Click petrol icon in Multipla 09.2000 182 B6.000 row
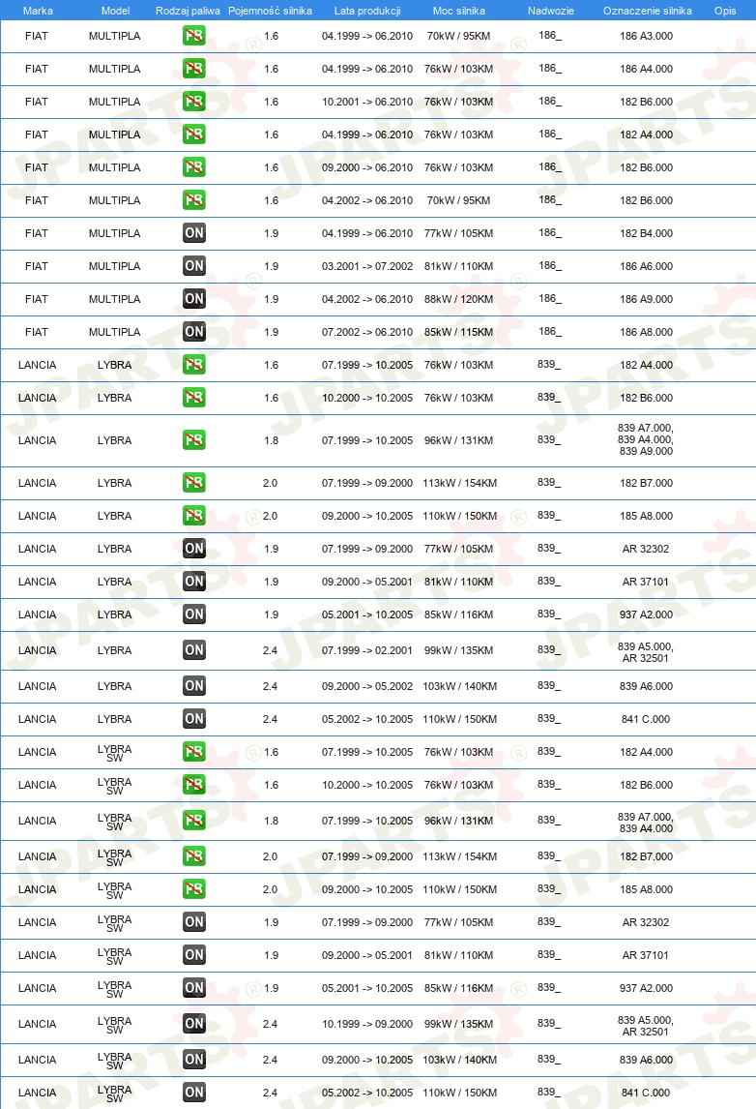 pyautogui.click(x=193, y=166)
